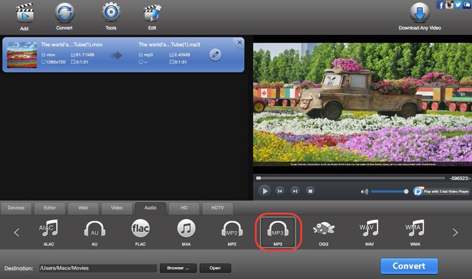Screen dimensions: 472x279
Task: Click the Add video icon
Action: pos(24,13)
